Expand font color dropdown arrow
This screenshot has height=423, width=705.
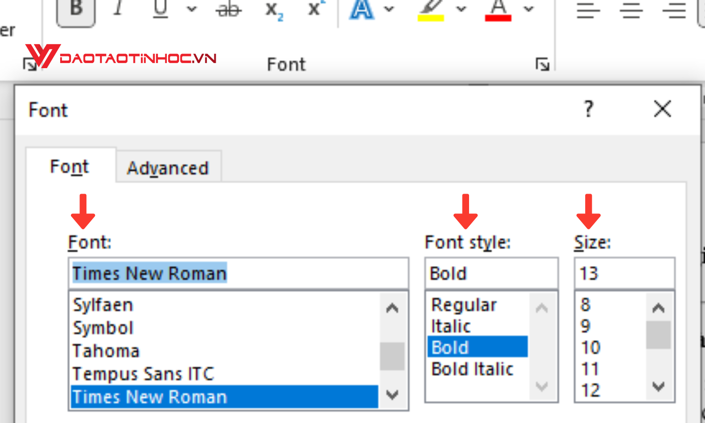529,8
